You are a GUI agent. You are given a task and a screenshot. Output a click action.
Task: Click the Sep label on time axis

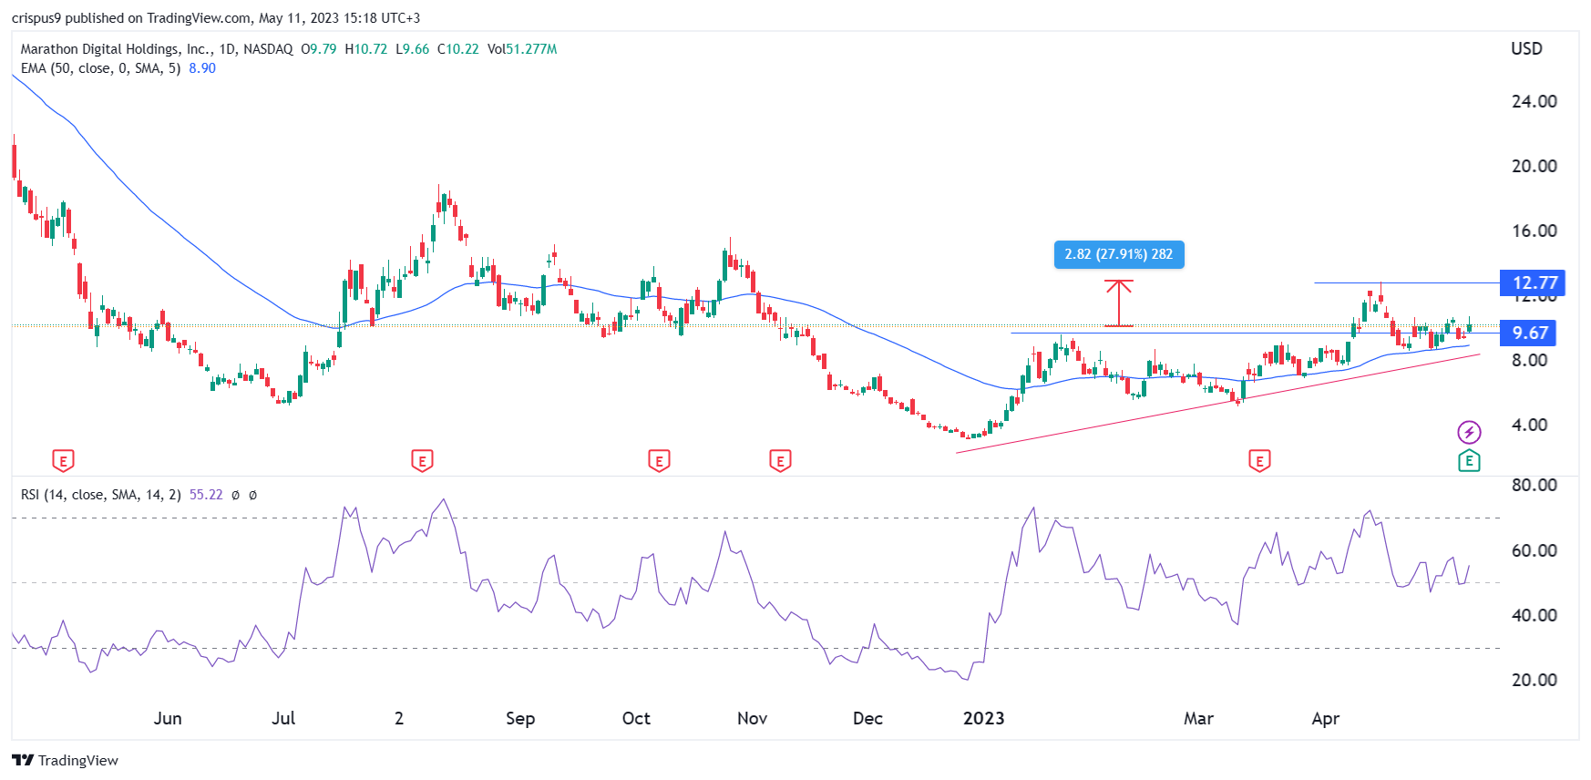tap(520, 718)
